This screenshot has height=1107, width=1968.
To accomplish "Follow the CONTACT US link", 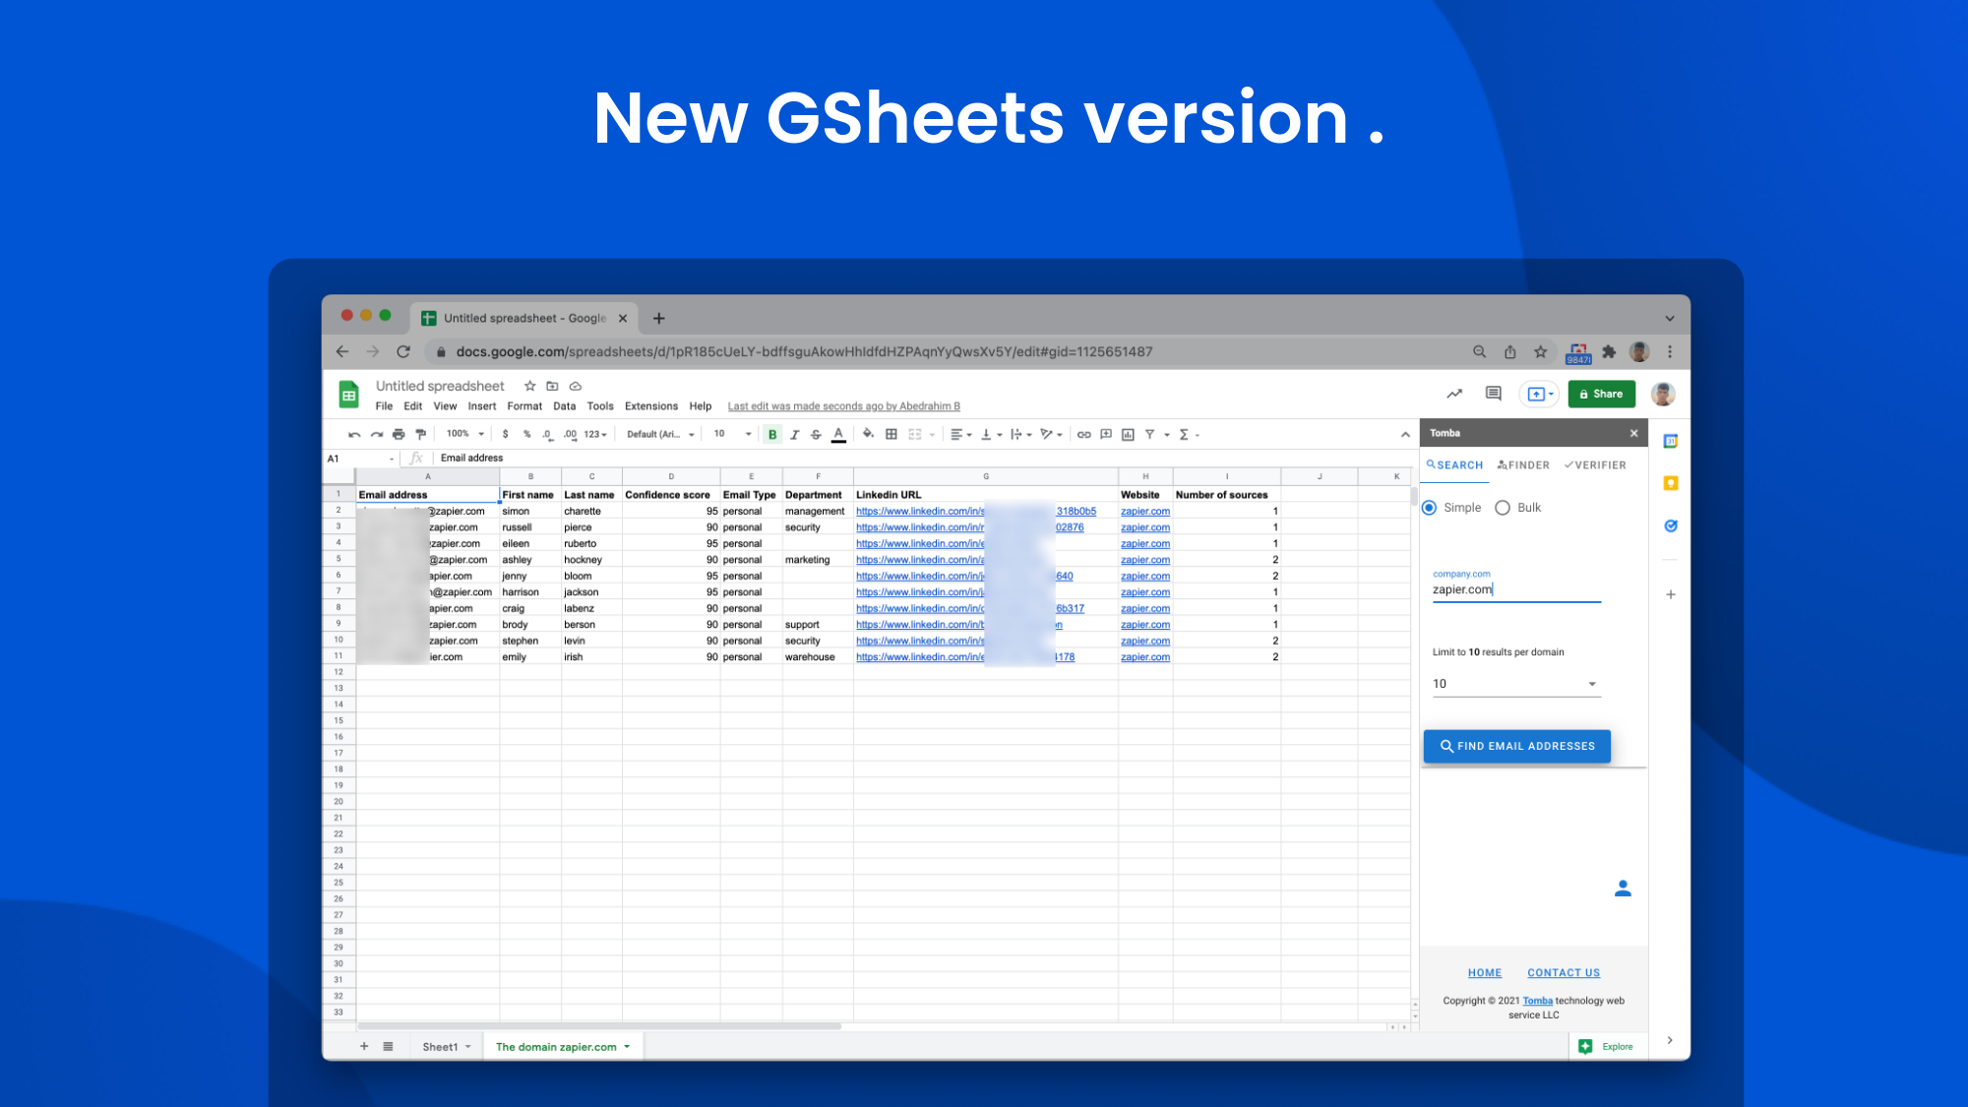I will tap(1564, 973).
